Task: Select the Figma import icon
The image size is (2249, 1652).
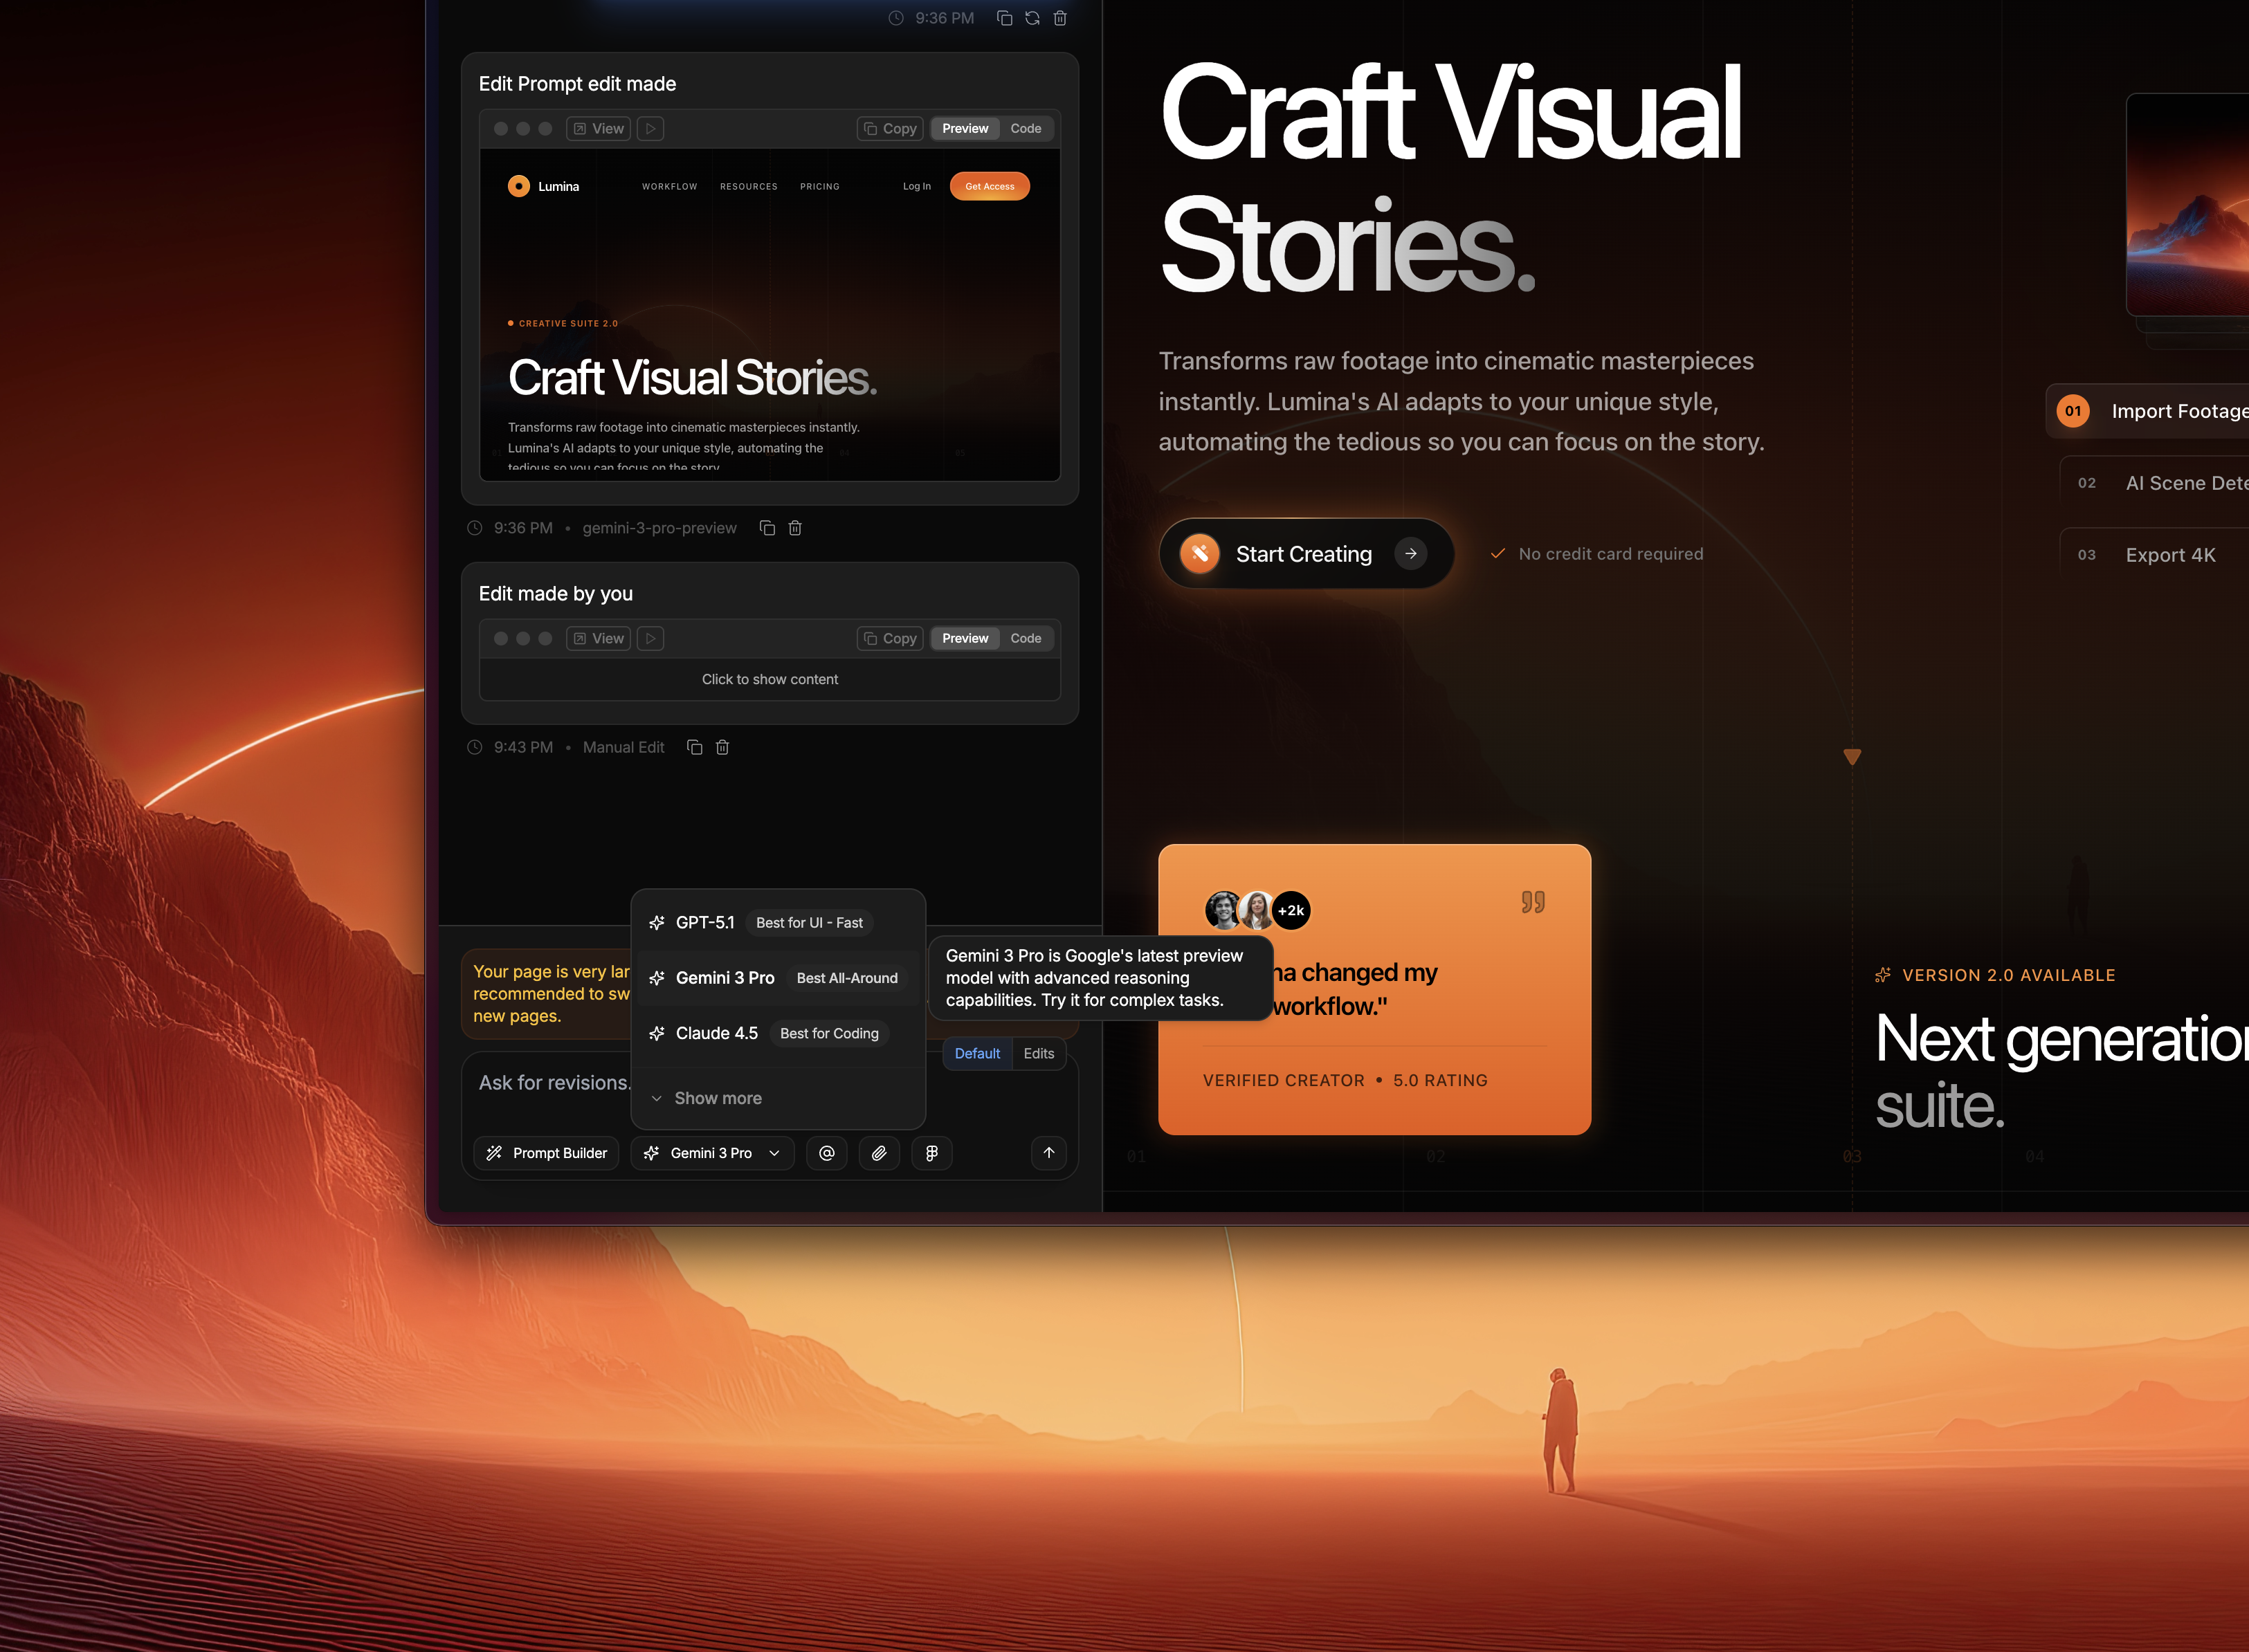Action: [x=931, y=1153]
